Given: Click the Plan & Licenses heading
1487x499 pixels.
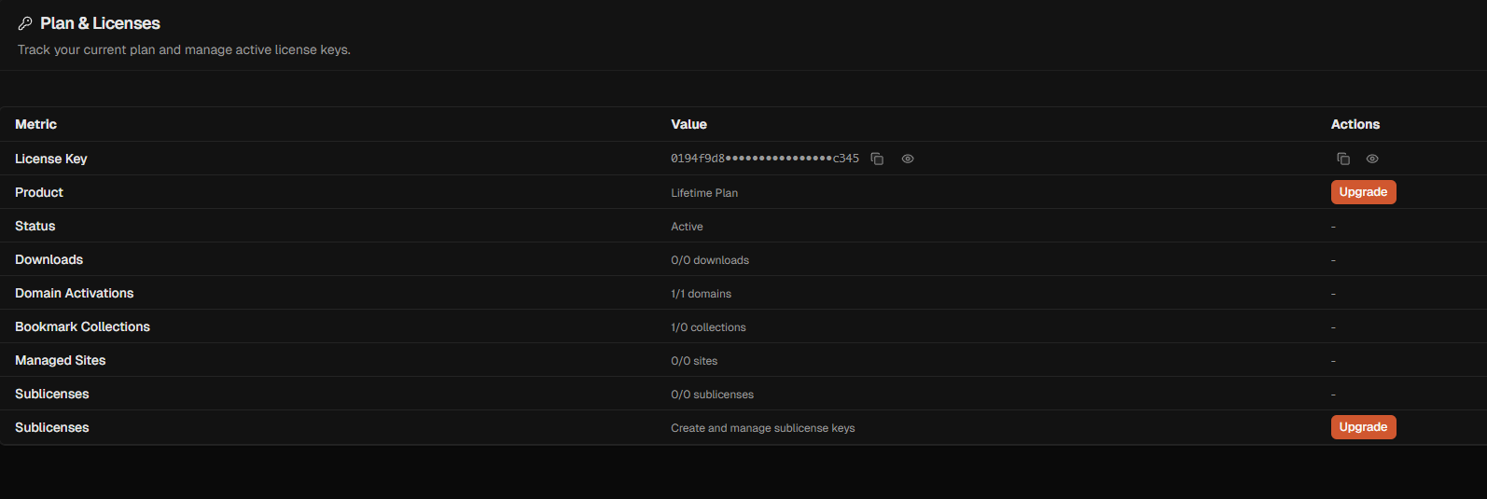Looking at the screenshot, I should pos(100,23).
